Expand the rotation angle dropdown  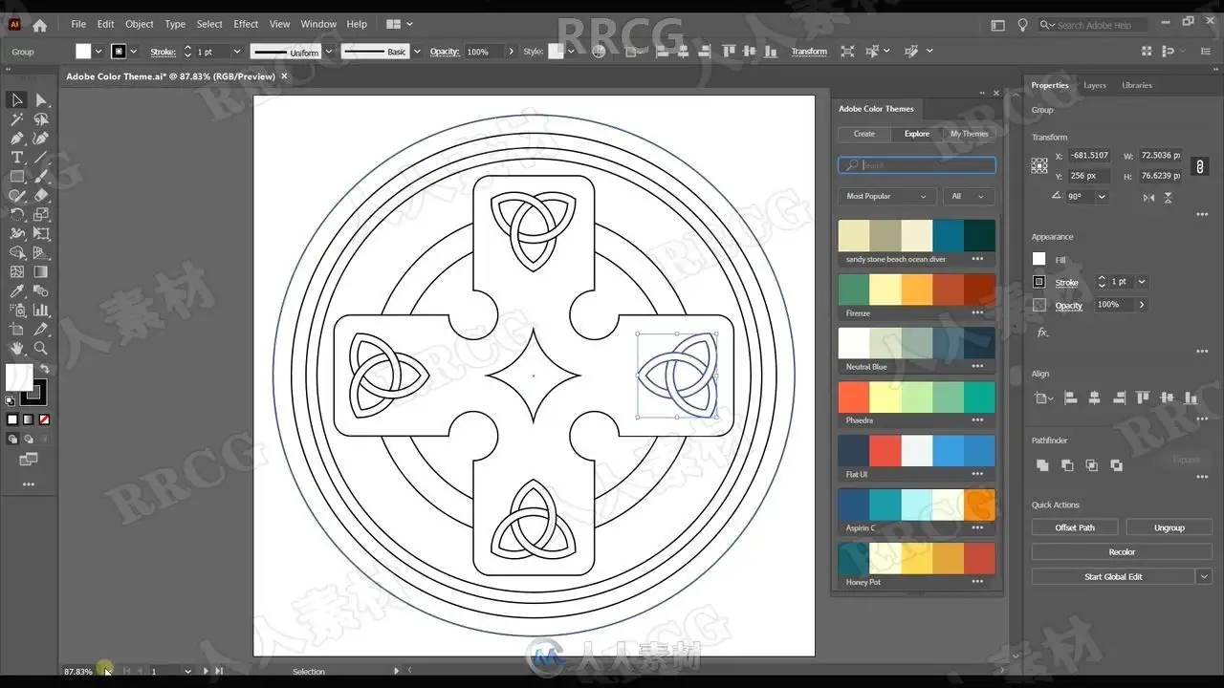[x=1102, y=197]
